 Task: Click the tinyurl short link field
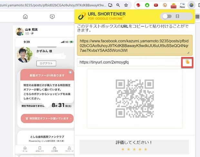click(x=129, y=62)
